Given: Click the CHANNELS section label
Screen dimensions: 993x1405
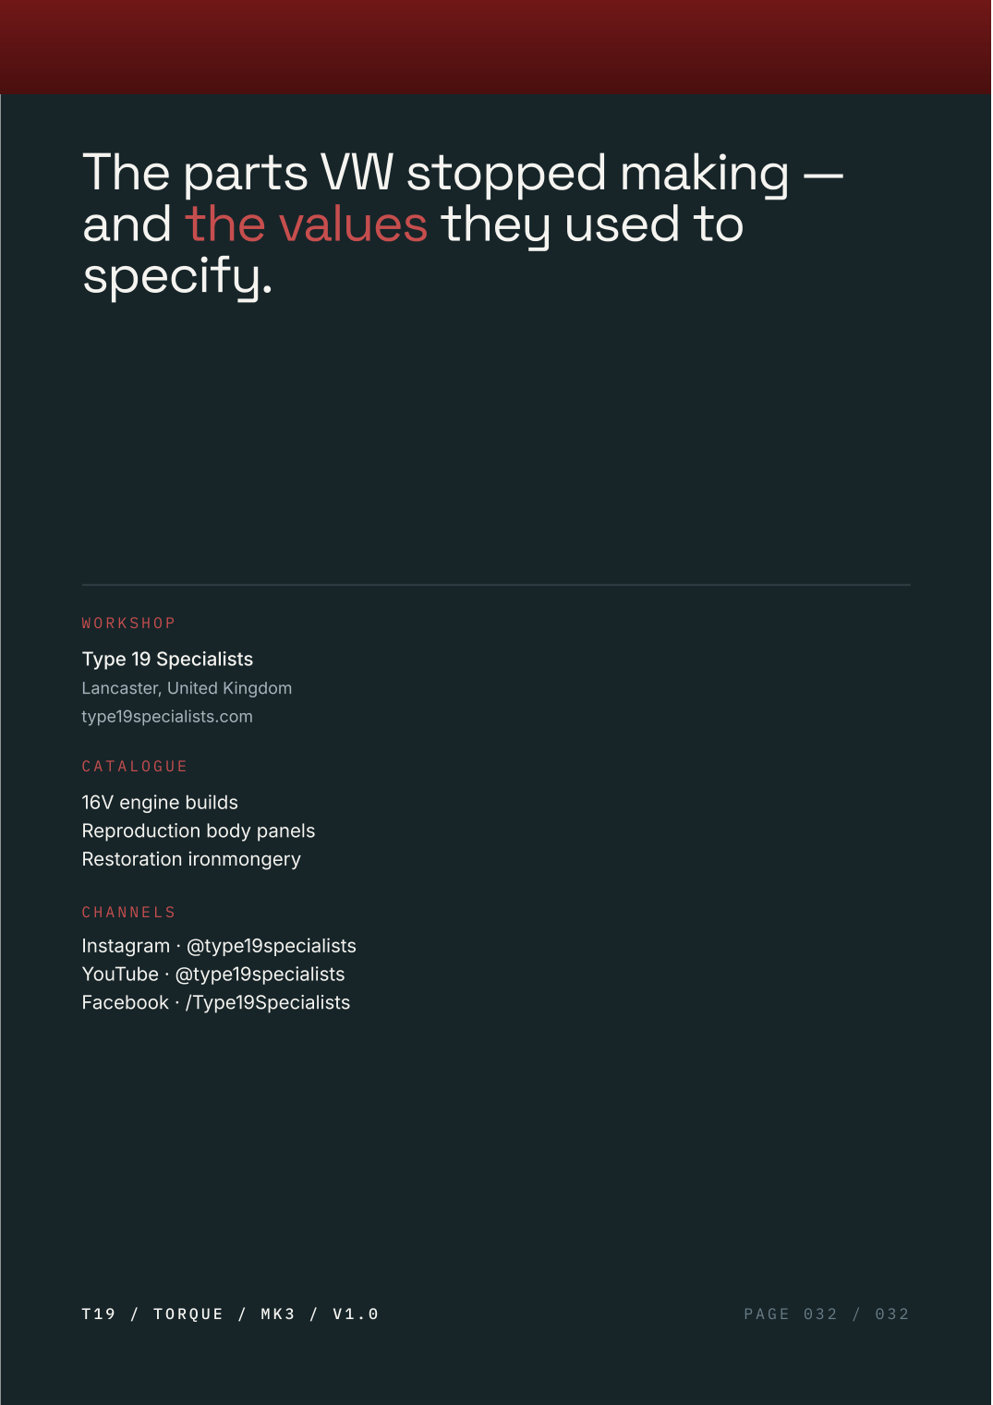Looking at the screenshot, I should (128, 913).
